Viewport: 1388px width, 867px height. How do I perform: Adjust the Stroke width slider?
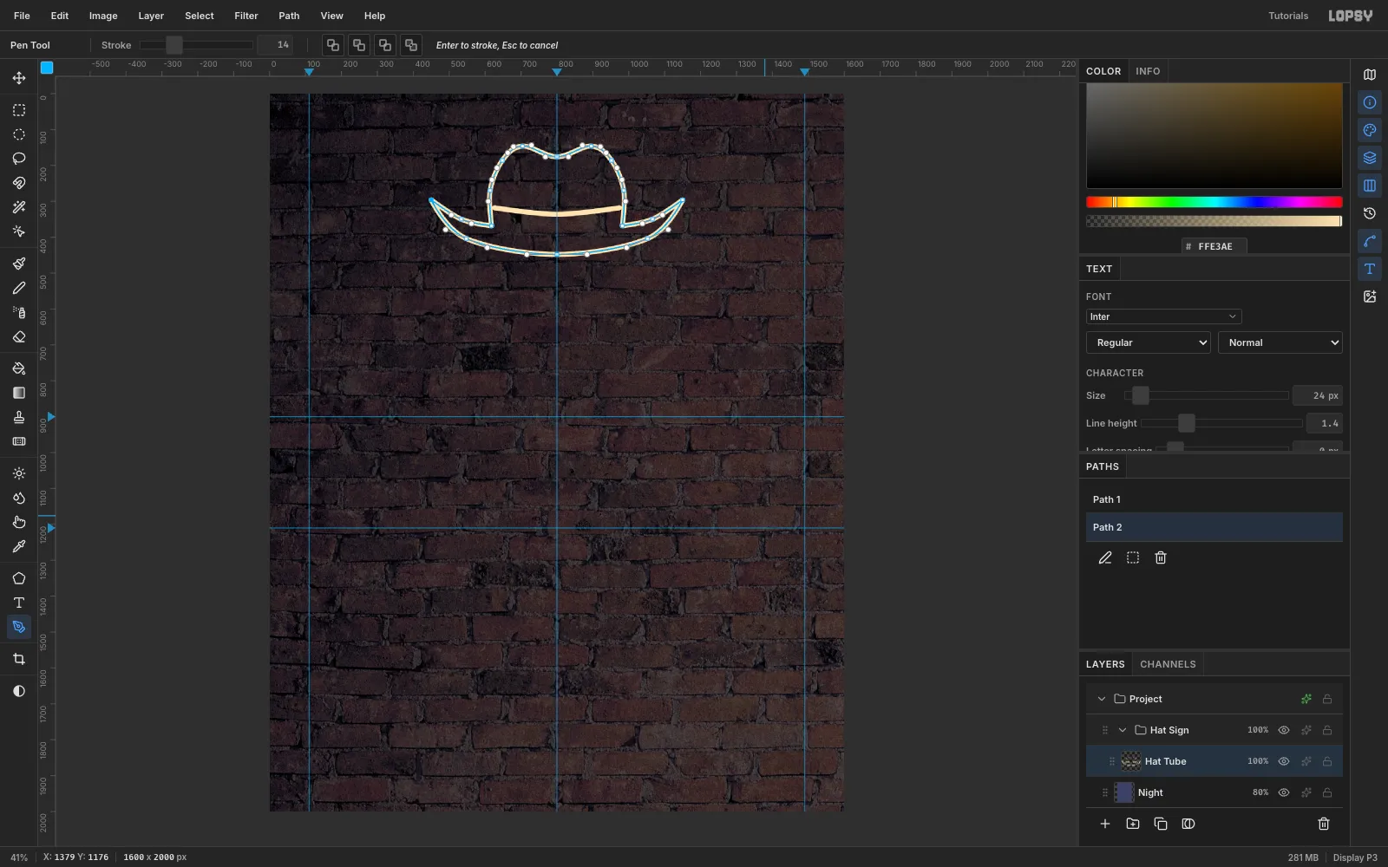point(197,45)
